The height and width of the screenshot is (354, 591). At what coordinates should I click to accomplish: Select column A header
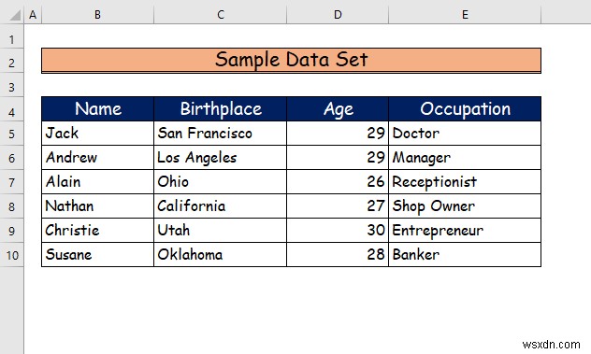pyautogui.click(x=33, y=15)
